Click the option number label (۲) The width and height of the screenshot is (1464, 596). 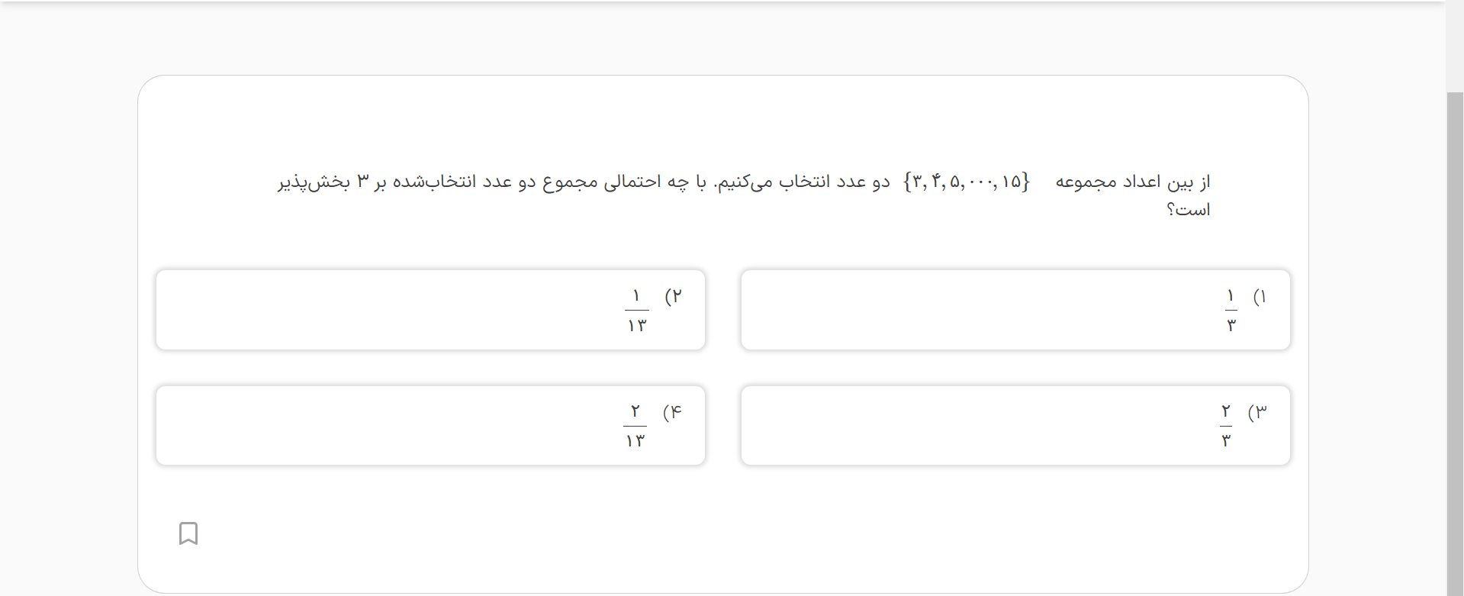coord(674,297)
